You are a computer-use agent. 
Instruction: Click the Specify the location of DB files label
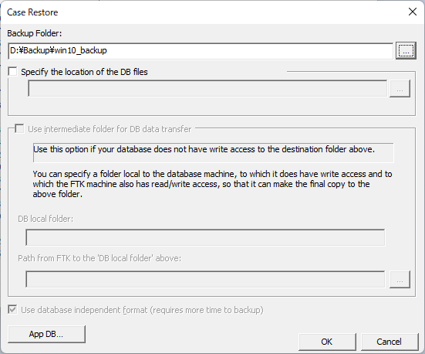point(84,72)
